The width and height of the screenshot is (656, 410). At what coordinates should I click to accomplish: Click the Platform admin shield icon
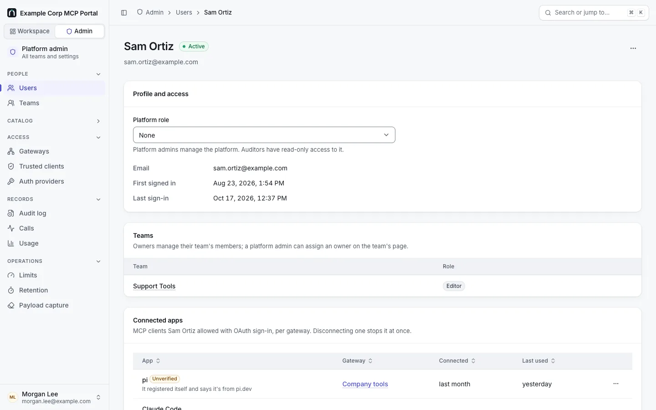click(13, 52)
